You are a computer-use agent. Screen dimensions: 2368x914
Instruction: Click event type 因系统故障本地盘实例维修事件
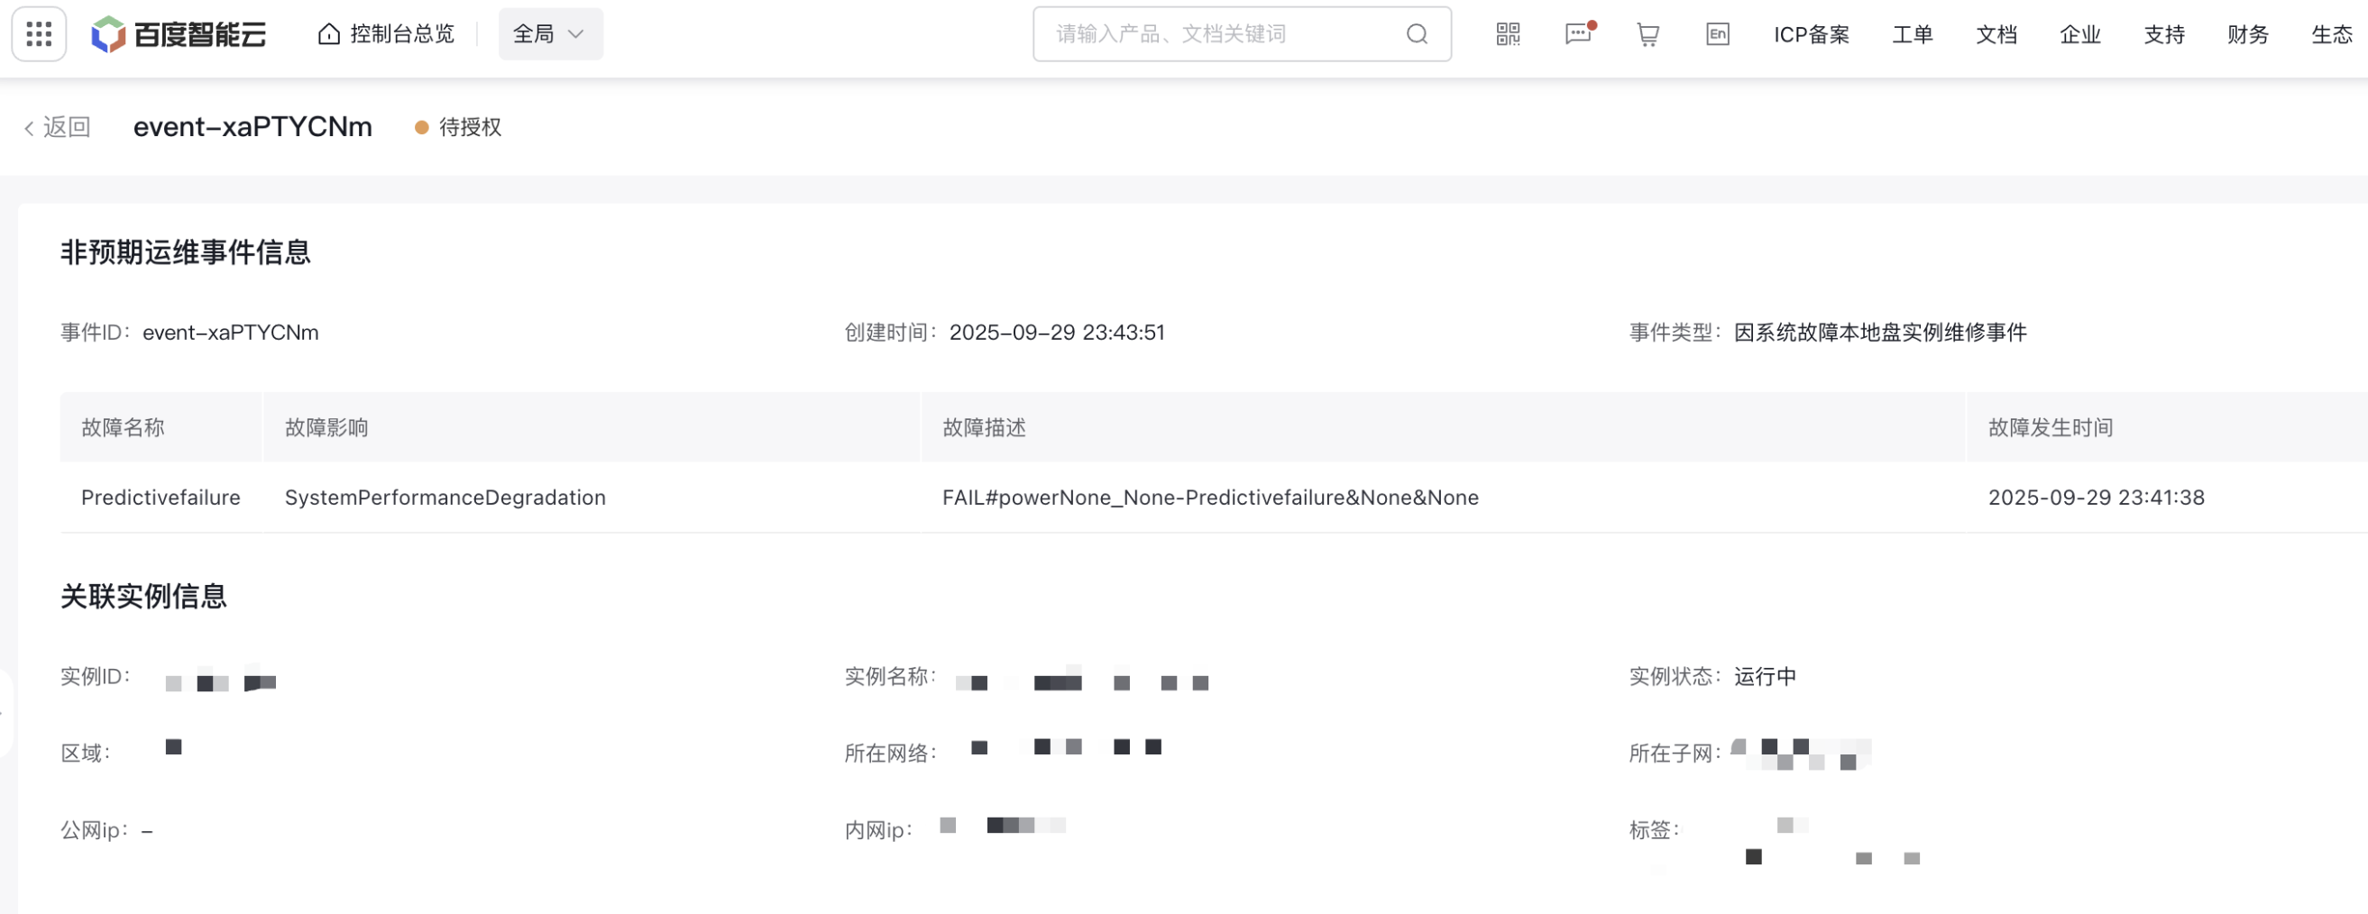(1880, 333)
